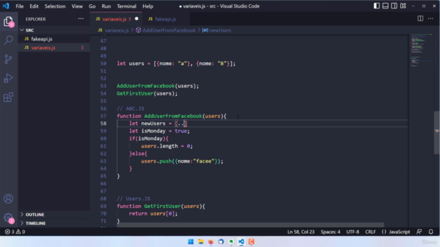Open the View menu
This screenshot has width=440, height=247.
(77, 6)
